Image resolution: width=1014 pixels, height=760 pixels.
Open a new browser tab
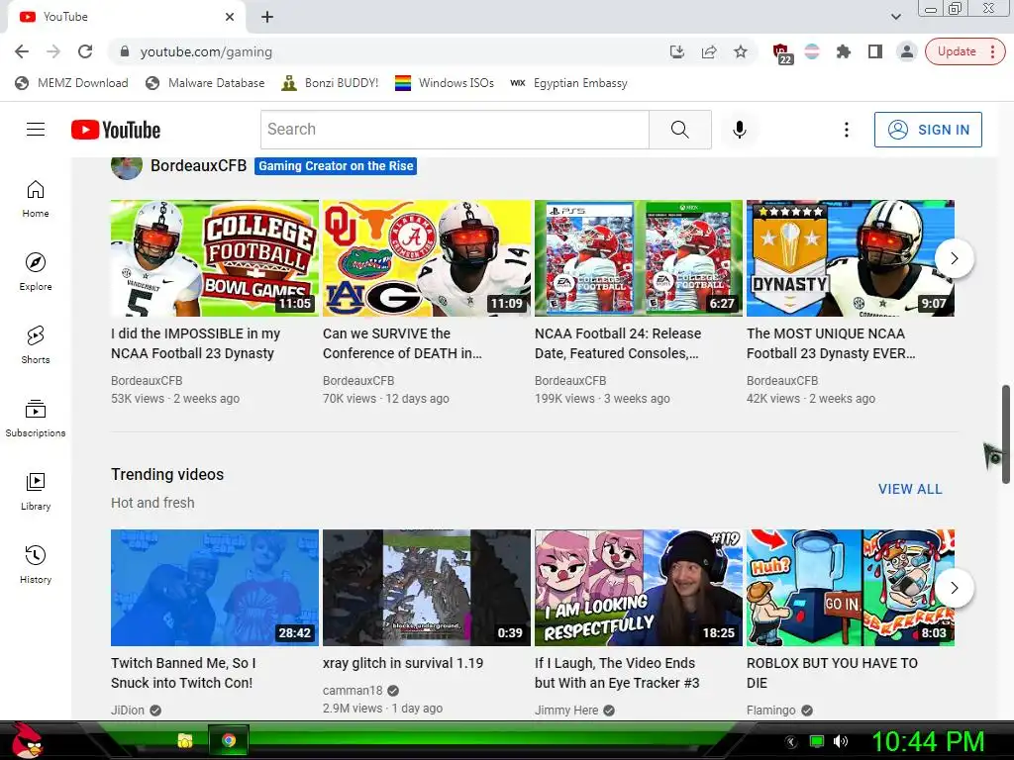(267, 17)
